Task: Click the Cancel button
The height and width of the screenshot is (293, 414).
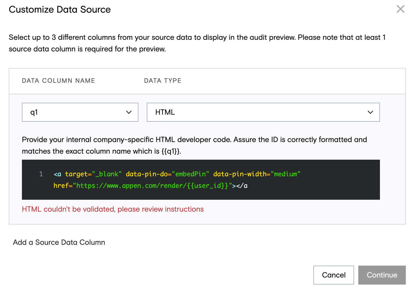Action: [334, 275]
